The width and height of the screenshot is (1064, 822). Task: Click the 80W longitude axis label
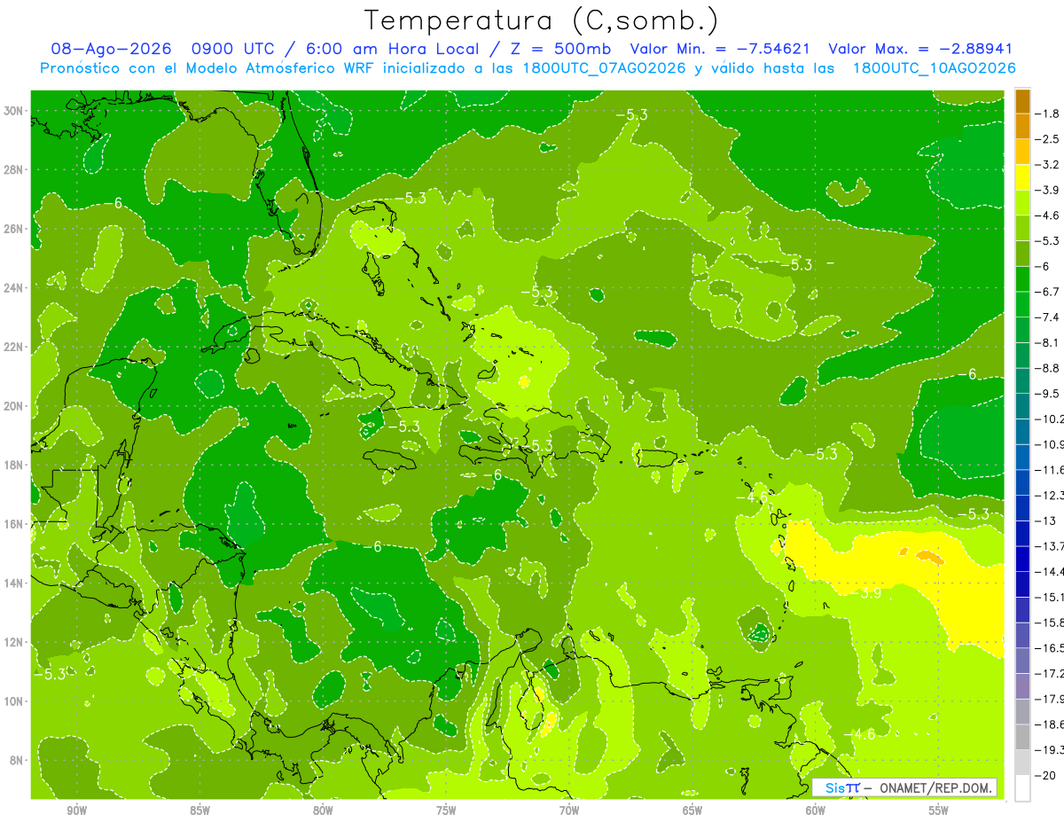coord(323,810)
